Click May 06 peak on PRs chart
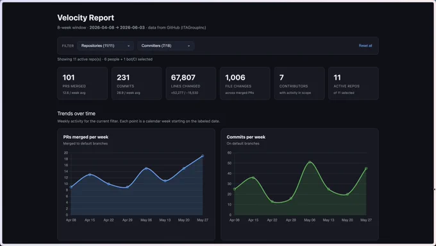436x246 pixels. click(x=146, y=168)
